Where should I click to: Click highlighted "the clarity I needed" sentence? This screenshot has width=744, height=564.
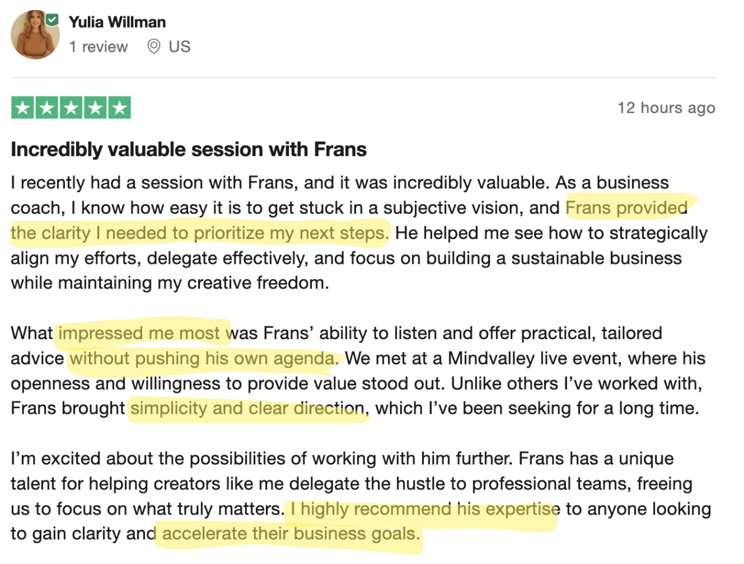point(200,233)
